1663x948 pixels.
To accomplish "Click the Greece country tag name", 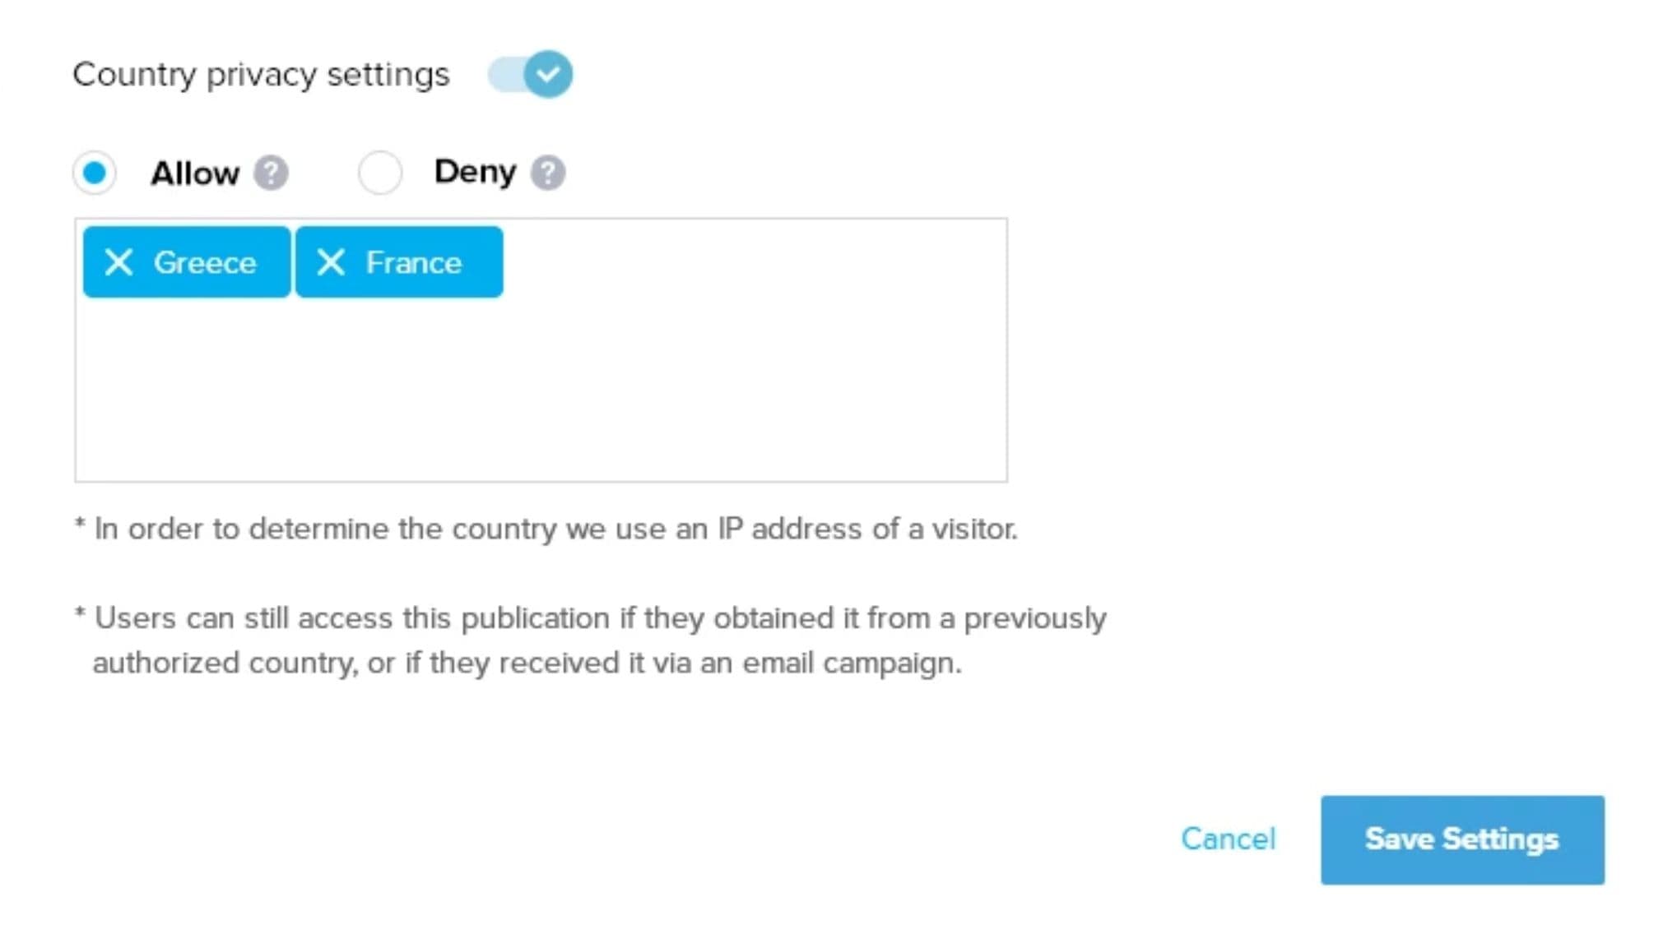I will click(x=205, y=263).
